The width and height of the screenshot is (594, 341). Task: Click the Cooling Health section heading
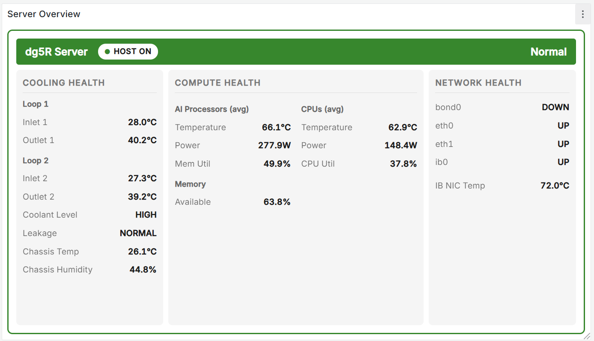click(64, 83)
